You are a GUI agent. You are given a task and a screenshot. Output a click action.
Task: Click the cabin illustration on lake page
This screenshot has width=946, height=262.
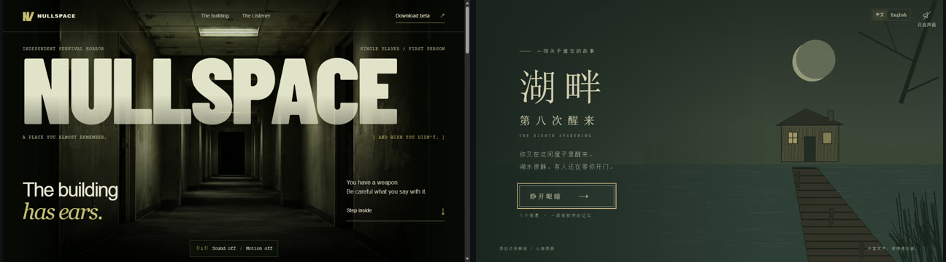click(809, 135)
